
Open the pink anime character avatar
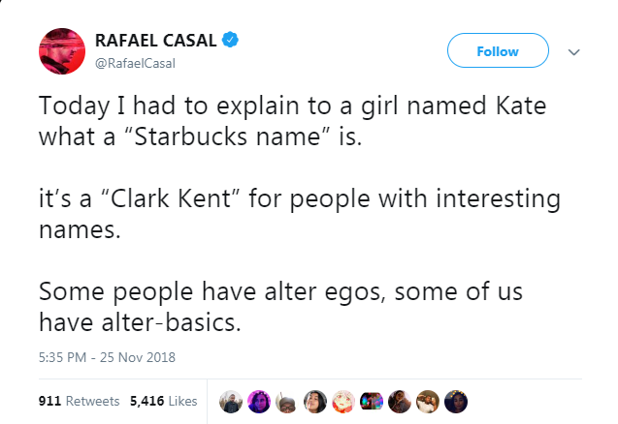344,400
